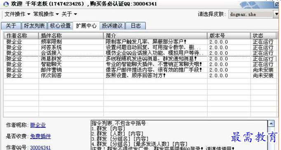Screen dimensions: 281x150
Task: Click the 免费插件 link
Action: coord(40,136)
